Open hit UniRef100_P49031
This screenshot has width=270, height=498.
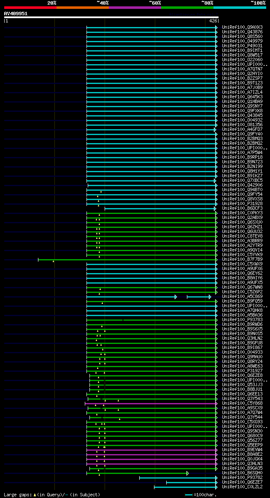point(242,46)
